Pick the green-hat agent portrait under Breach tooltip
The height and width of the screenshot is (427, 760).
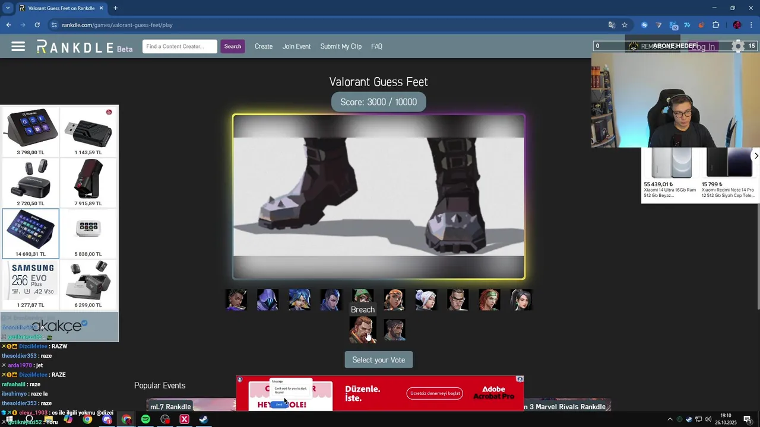363,296
